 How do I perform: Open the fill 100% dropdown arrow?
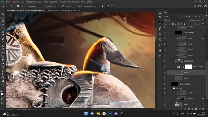click(x=206, y=24)
